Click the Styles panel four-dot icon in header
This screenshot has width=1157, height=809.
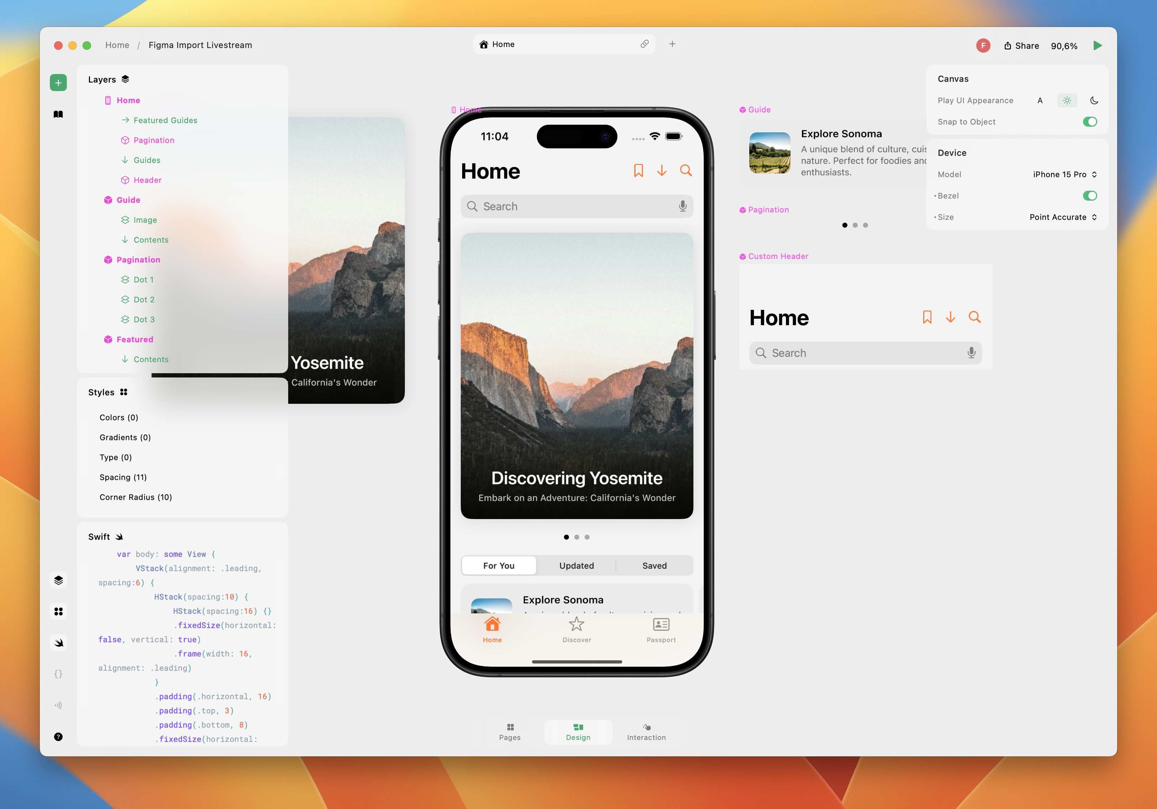pyautogui.click(x=124, y=392)
